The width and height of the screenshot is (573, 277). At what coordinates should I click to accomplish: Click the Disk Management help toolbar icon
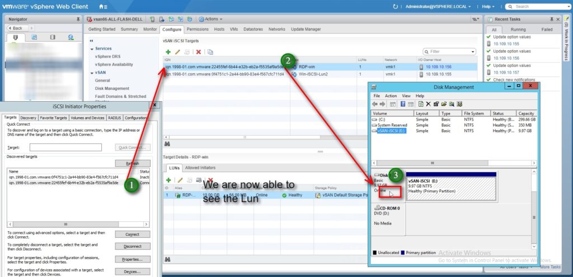(x=402, y=104)
